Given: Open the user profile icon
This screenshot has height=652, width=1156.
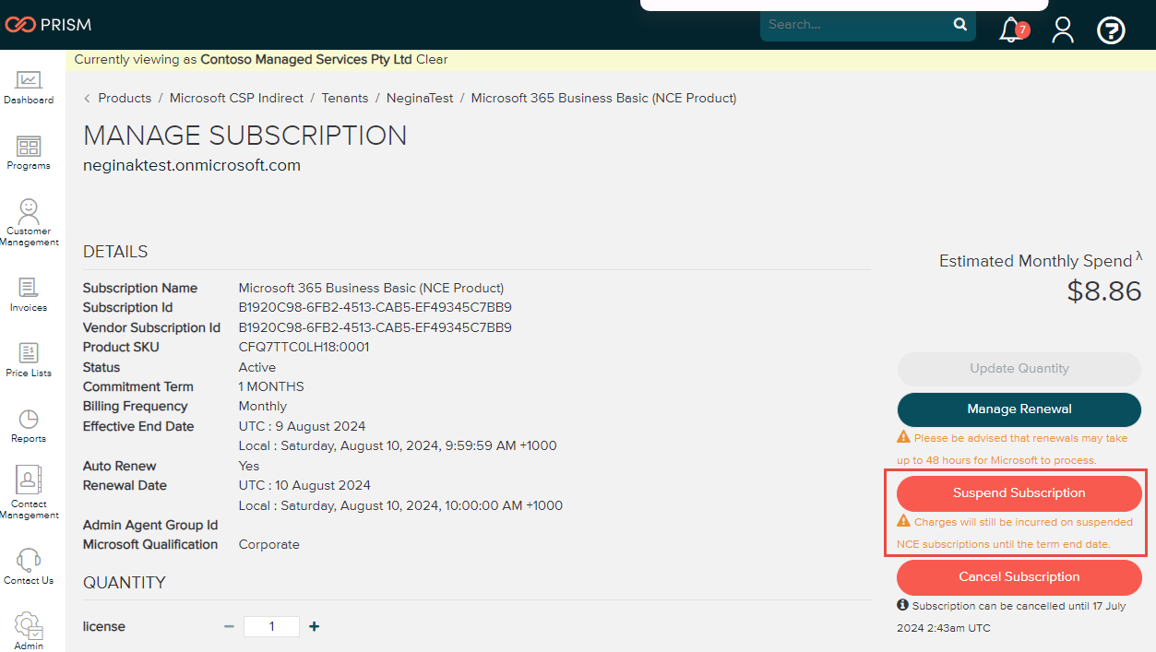Looking at the screenshot, I should coord(1063,30).
